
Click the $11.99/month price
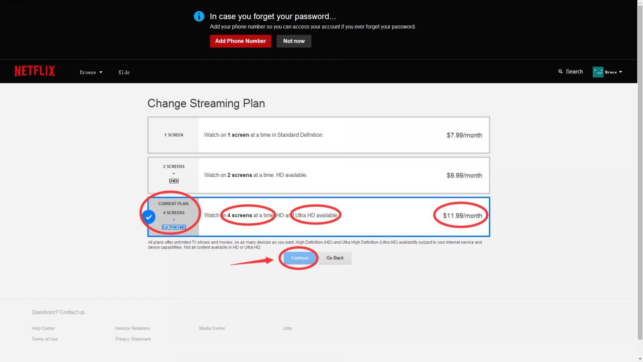tap(463, 216)
